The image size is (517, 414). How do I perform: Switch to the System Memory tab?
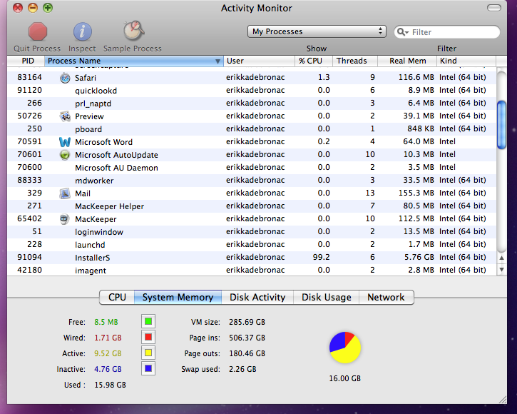pyautogui.click(x=178, y=297)
